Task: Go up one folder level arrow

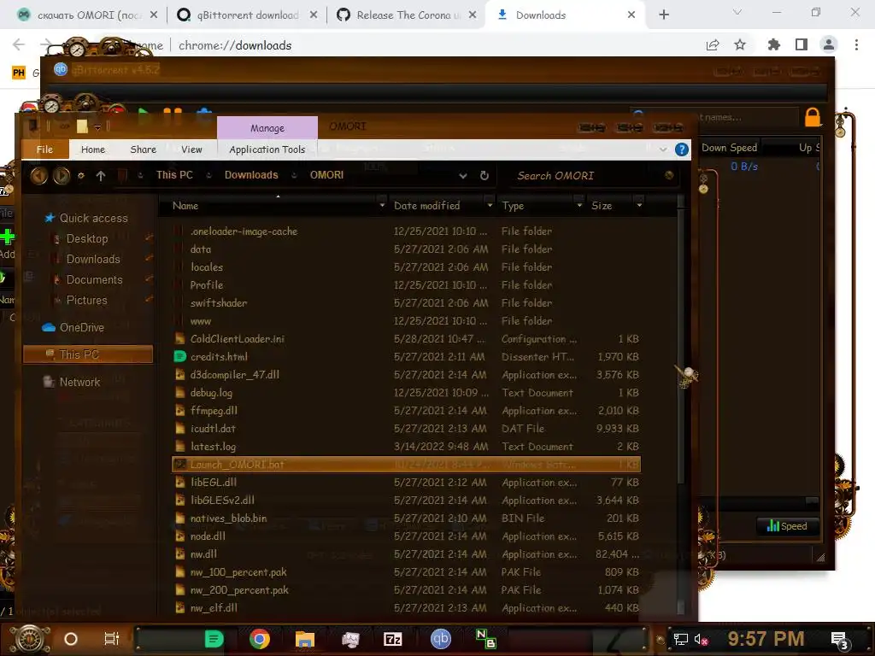Action: pos(101,176)
